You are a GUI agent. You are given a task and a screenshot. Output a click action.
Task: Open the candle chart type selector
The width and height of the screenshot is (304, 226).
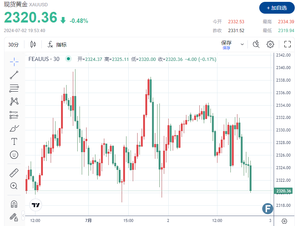click(x=33, y=44)
